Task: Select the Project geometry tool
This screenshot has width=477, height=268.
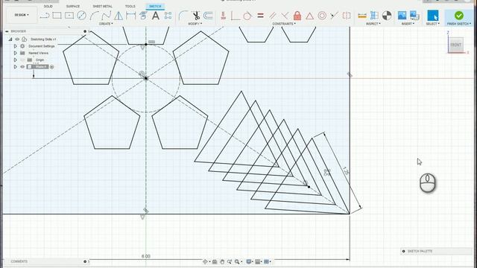Action: (x=143, y=16)
